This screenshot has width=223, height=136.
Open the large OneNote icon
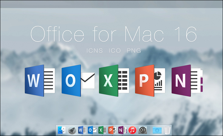coord(187,81)
